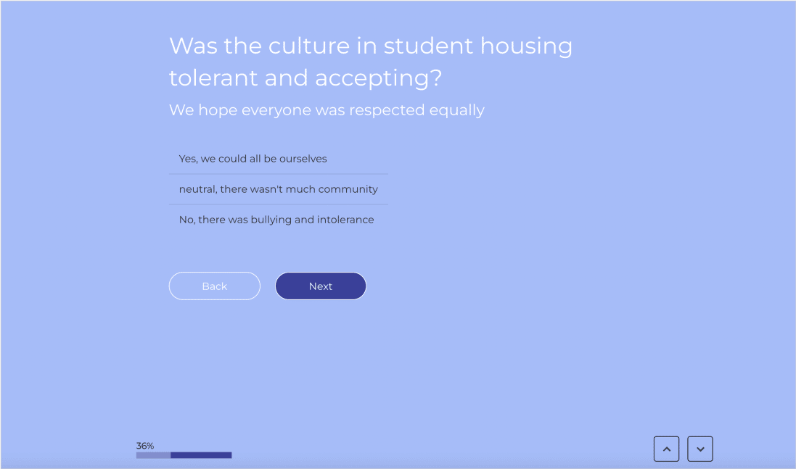
Task: Click the dark filled portion of progress bar
Action: tap(201, 455)
